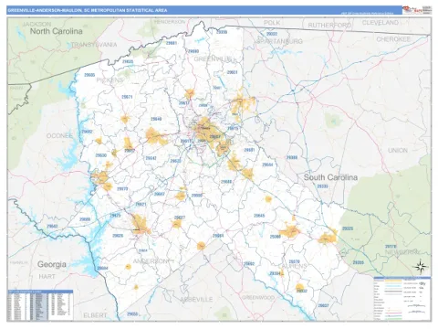Click the HENDERSON county label

tap(170, 22)
